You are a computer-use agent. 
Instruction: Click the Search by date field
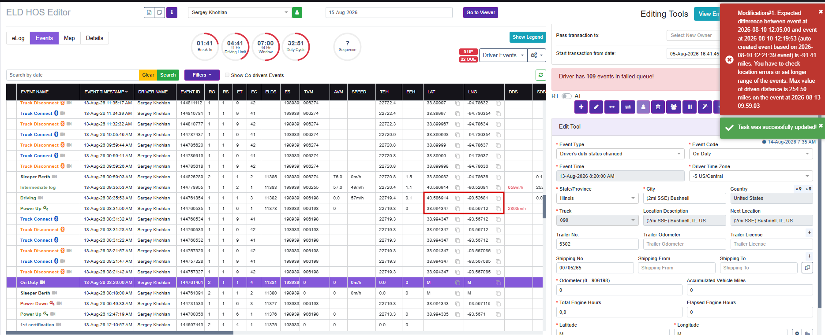tap(73, 75)
